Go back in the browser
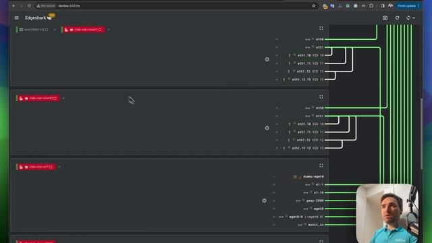Image resolution: width=432 pixels, height=243 pixels. (13, 6)
